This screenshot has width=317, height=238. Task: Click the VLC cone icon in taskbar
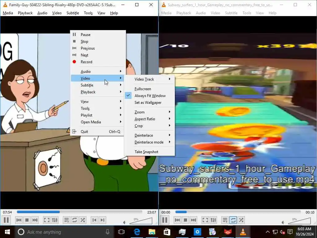click(x=243, y=232)
